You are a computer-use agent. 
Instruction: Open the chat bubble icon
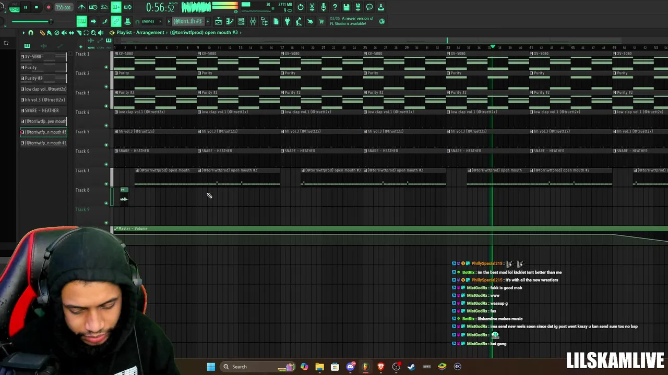tap(369, 7)
